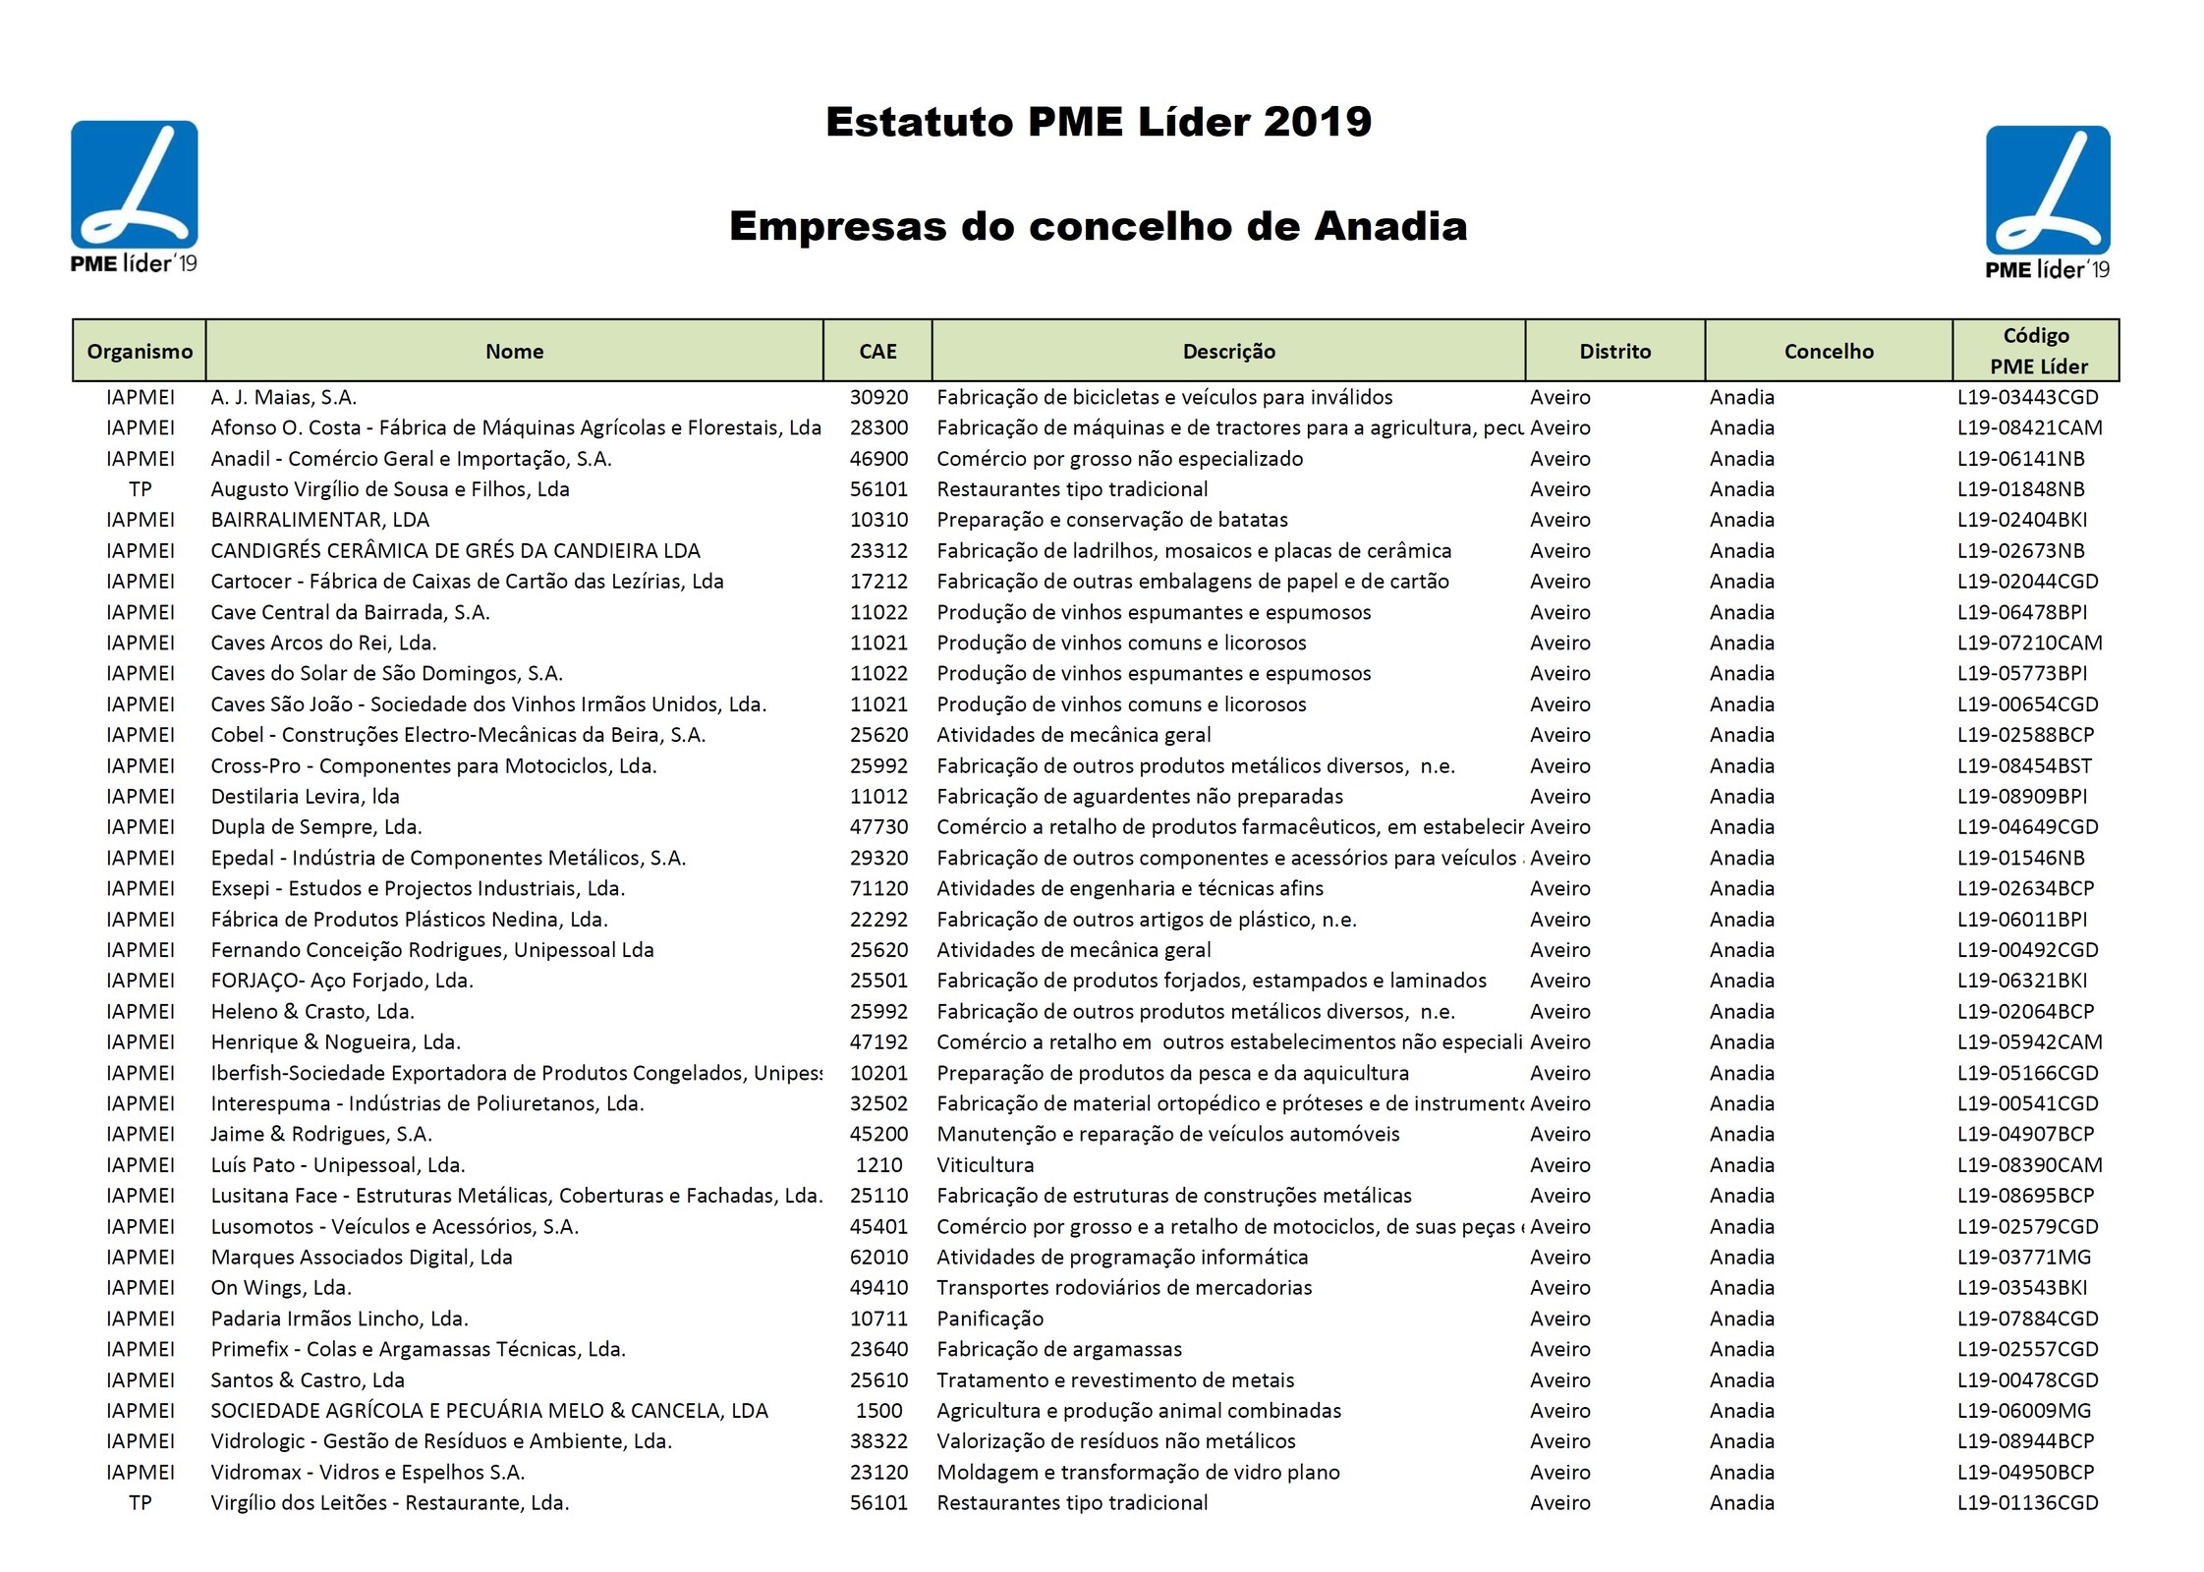2204x1572 pixels.
Task: Click the Código PME Líder header
Action: pyautogui.click(x=2036, y=351)
